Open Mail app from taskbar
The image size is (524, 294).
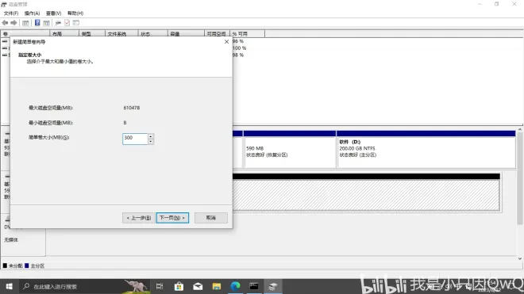click(198, 286)
